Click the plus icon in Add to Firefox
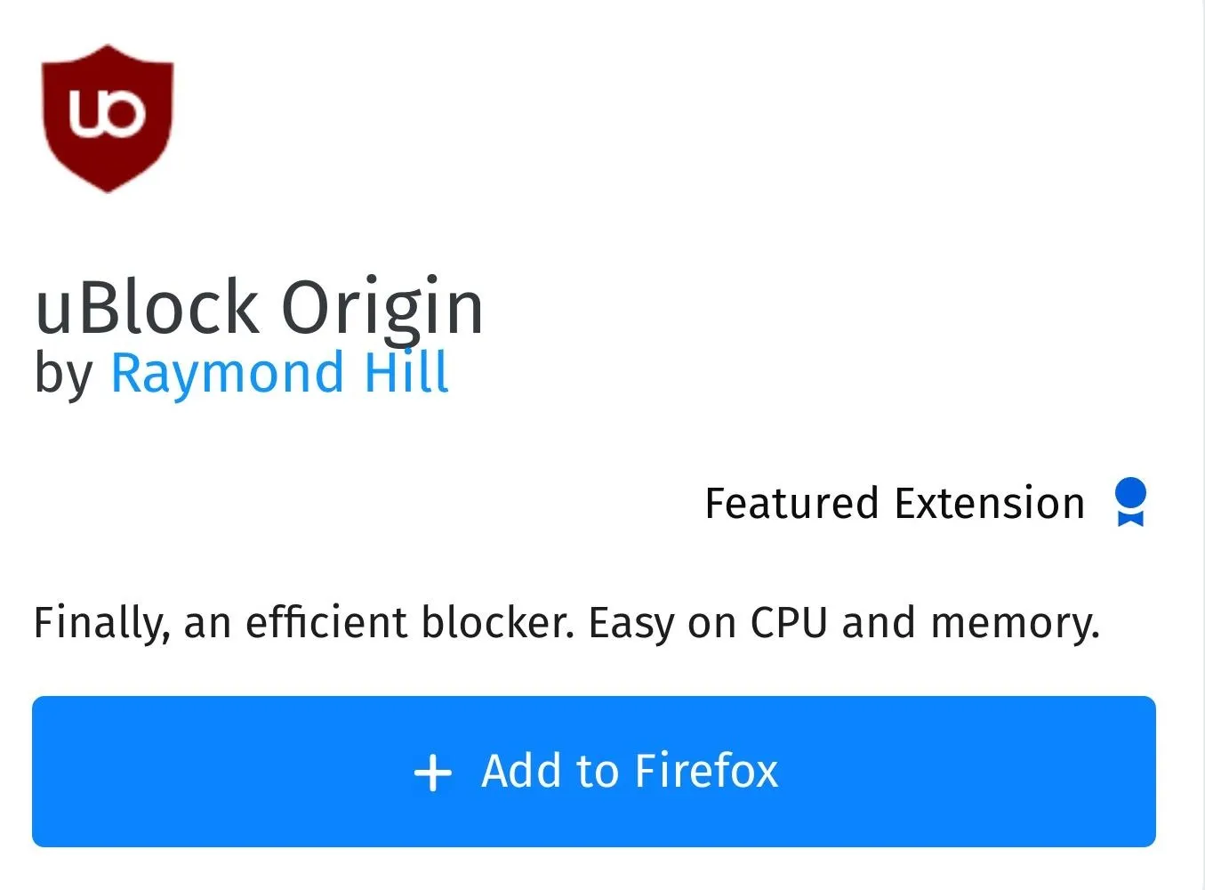1205x890 pixels. pos(433,773)
